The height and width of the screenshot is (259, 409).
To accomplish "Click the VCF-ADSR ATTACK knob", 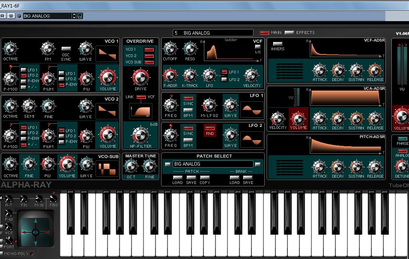I will click(x=320, y=70).
